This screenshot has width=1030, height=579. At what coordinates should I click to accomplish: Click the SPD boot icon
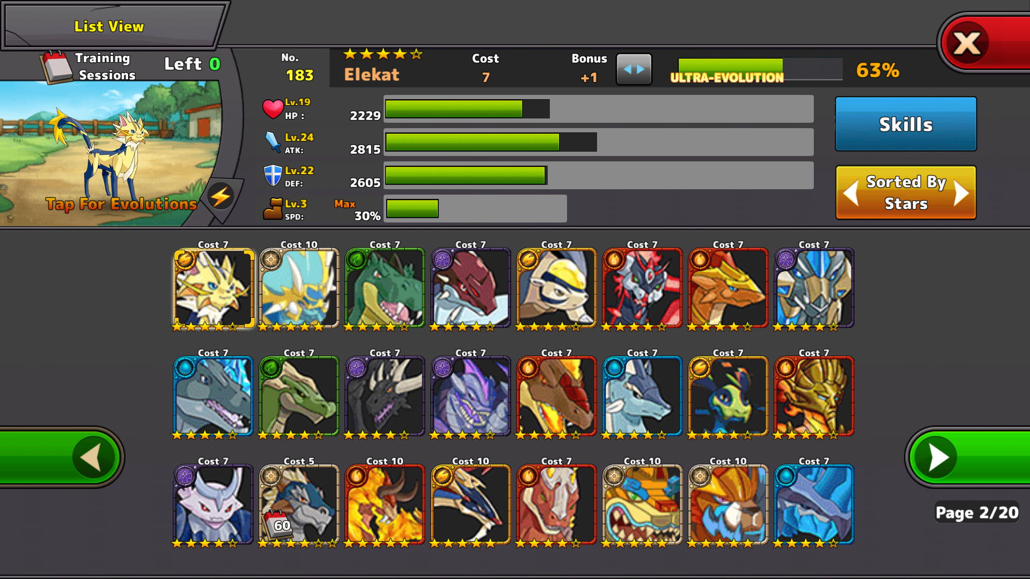tap(273, 209)
